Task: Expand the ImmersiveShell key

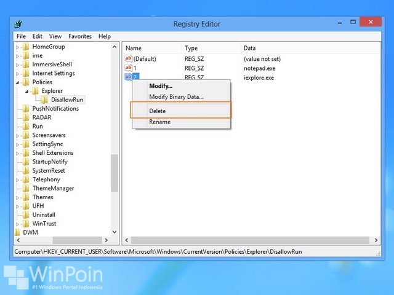Action: tap(17, 65)
